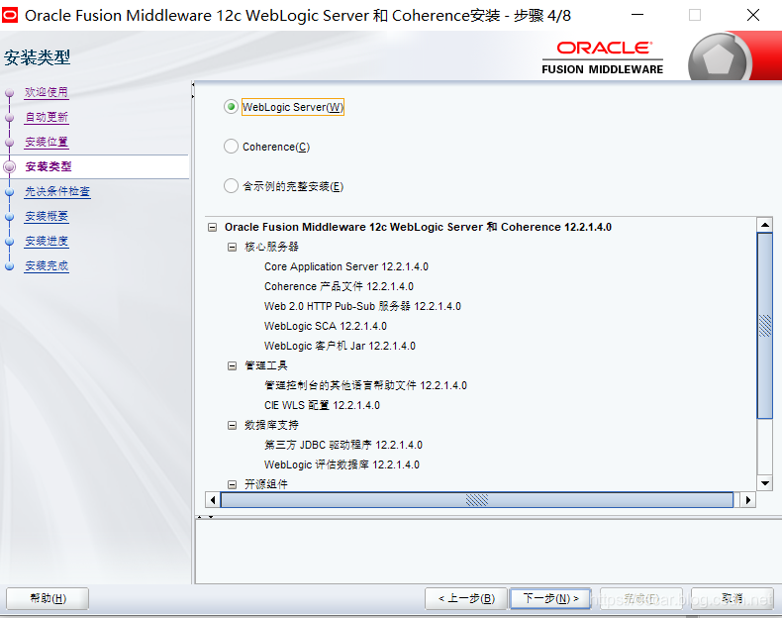Open the 安装进度 step
782x618 pixels.
click(47, 241)
